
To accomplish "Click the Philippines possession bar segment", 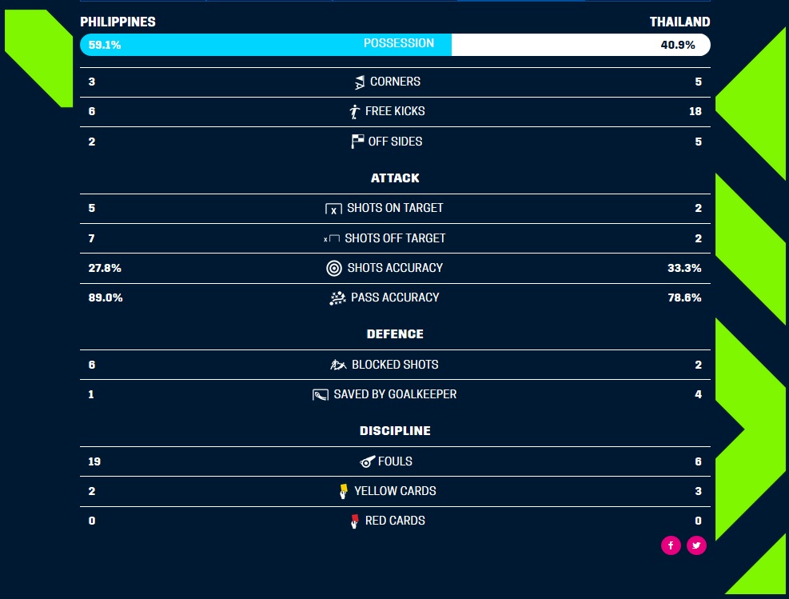I will pos(265,45).
